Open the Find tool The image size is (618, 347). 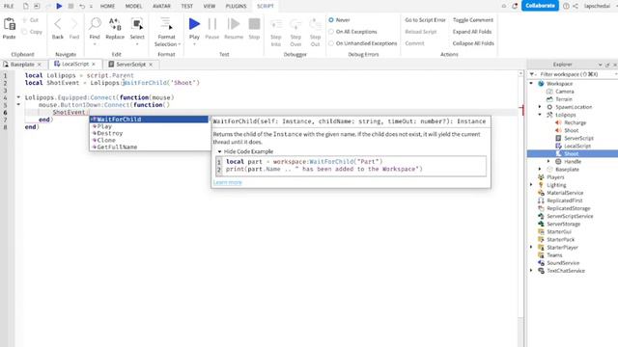point(95,28)
